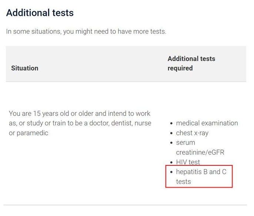Click the intro sentence about more tests
254x216 pixels.
[x=86, y=31]
